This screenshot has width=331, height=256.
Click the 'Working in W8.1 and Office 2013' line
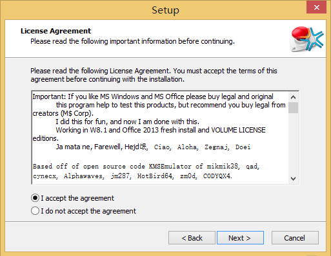pyautogui.click(x=161, y=130)
